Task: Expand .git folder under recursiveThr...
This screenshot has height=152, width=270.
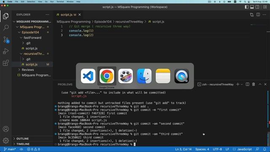Action: tap(32, 59)
